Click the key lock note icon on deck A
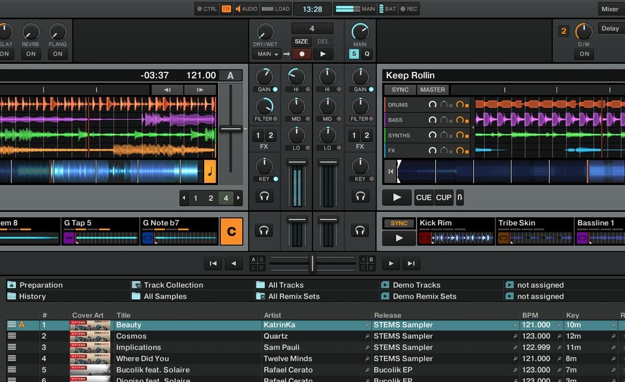 click(210, 171)
